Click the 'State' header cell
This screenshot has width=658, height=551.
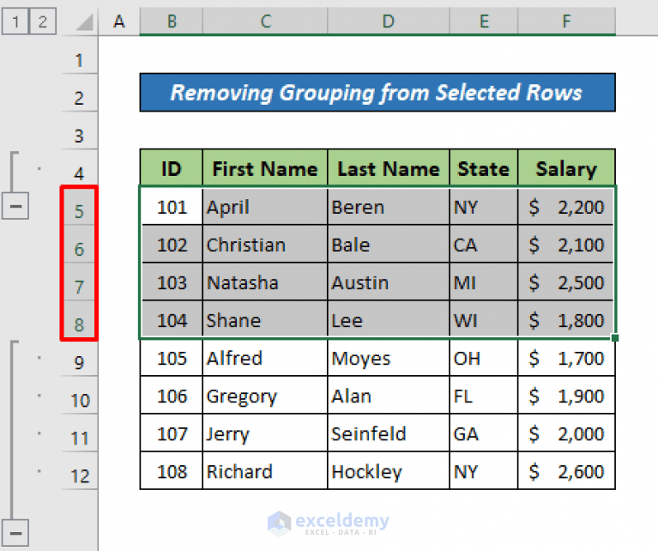point(484,167)
